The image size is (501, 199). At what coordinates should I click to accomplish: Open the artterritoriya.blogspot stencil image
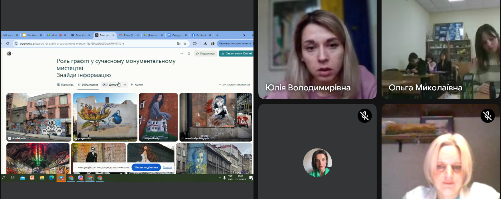(216, 117)
